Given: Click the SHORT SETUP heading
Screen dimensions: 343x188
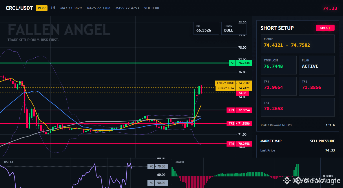Looking at the screenshot, I should 277,28.
